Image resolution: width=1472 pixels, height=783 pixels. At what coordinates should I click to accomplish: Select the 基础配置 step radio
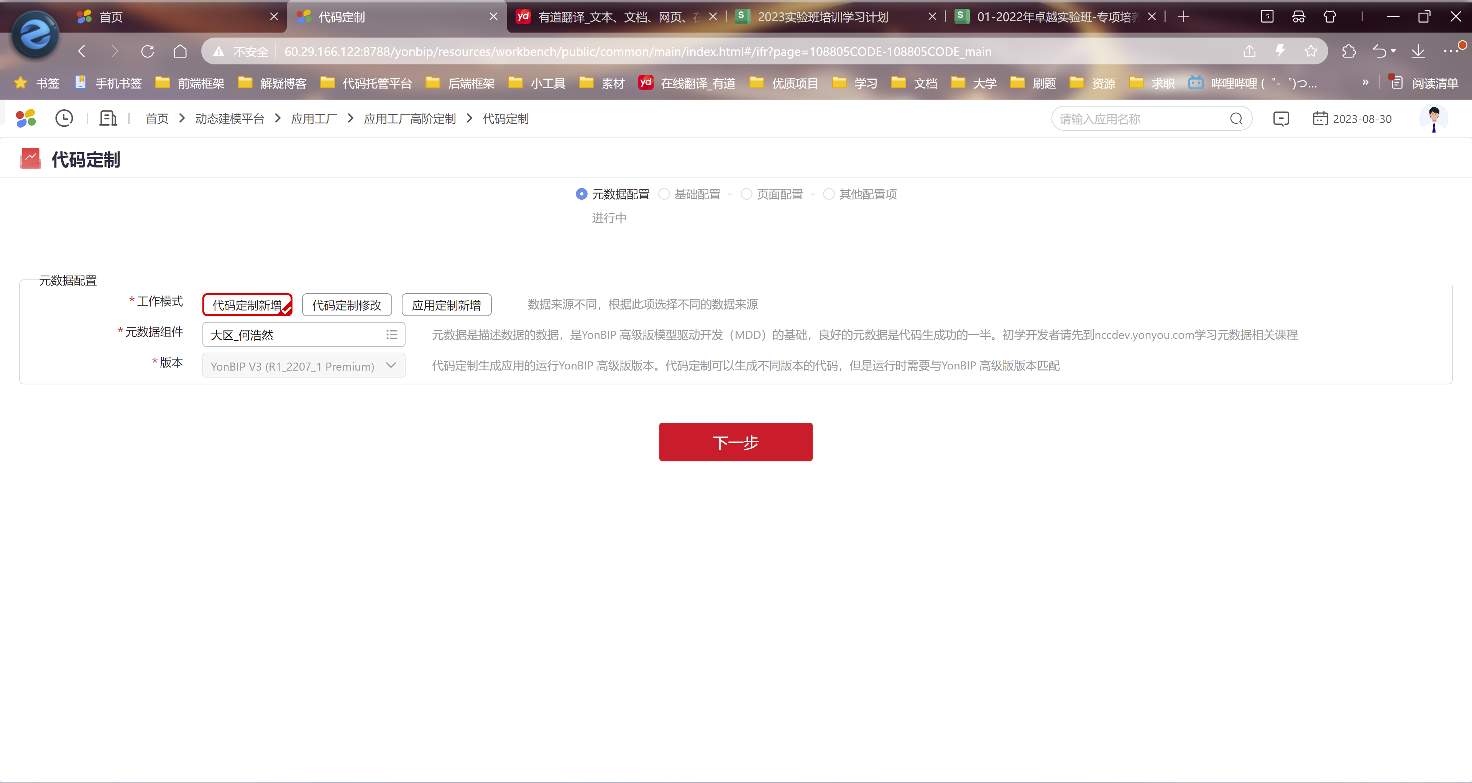[664, 194]
